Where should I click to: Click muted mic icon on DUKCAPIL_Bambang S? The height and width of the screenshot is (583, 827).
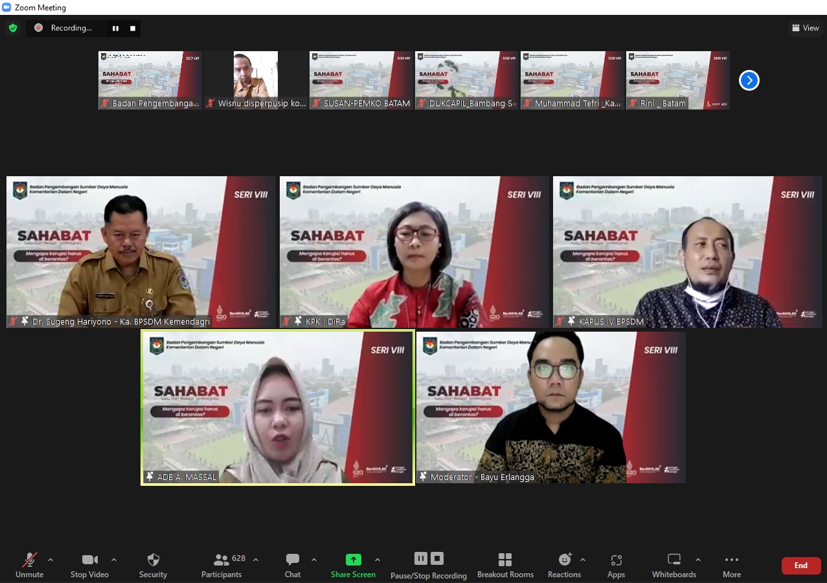tap(422, 103)
